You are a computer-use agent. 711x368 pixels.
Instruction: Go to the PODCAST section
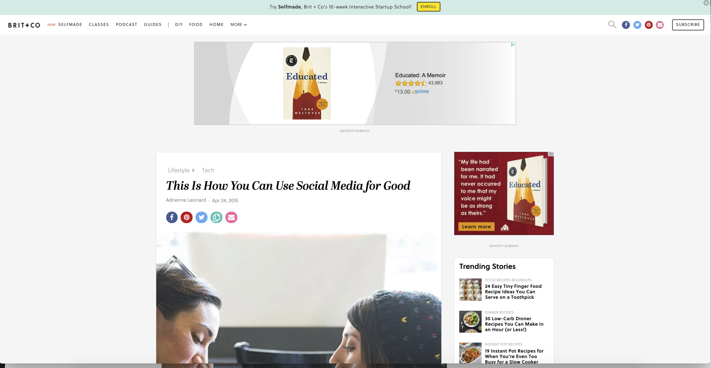pos(126,24)
